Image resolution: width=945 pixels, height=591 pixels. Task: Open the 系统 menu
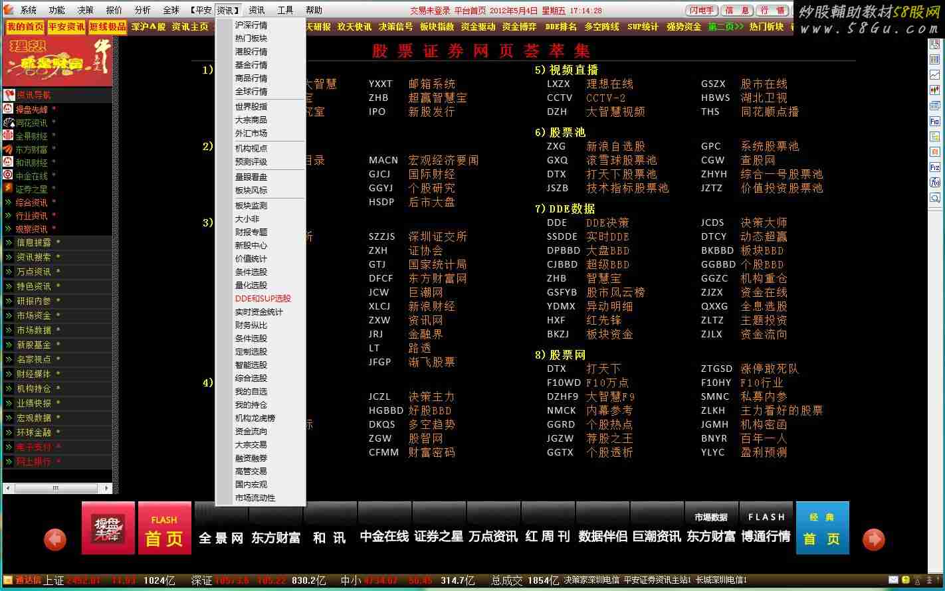click(29, 10)
